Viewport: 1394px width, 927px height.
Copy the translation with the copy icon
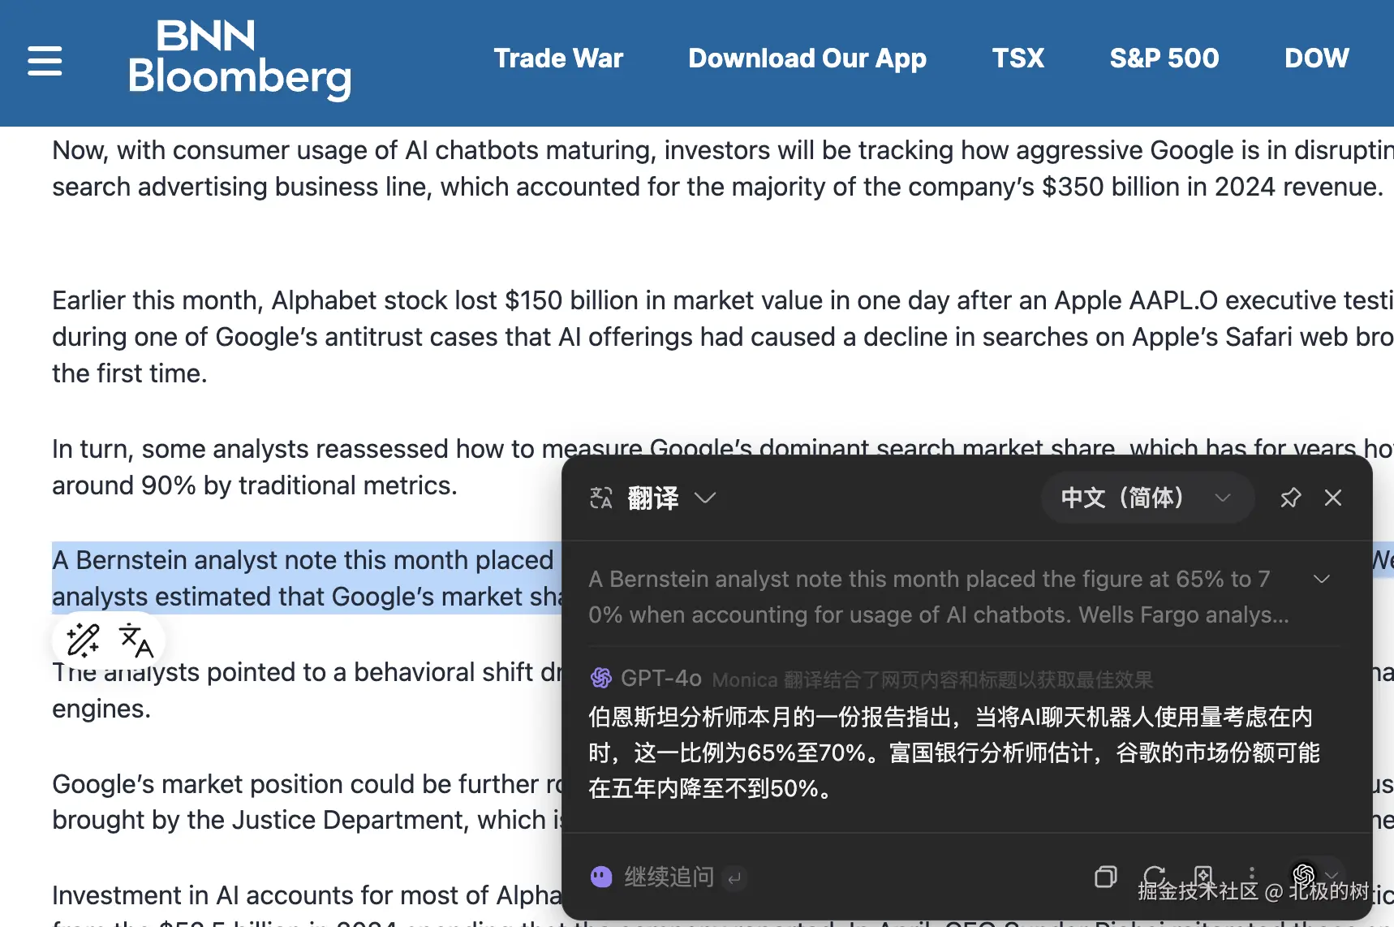(x=1105, y=877)
